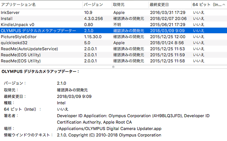Click the /Applications/OLYMPUS Digital Camera Updater.app path

pos(109,129)
